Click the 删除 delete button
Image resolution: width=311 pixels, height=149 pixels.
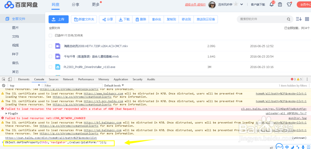141,19
